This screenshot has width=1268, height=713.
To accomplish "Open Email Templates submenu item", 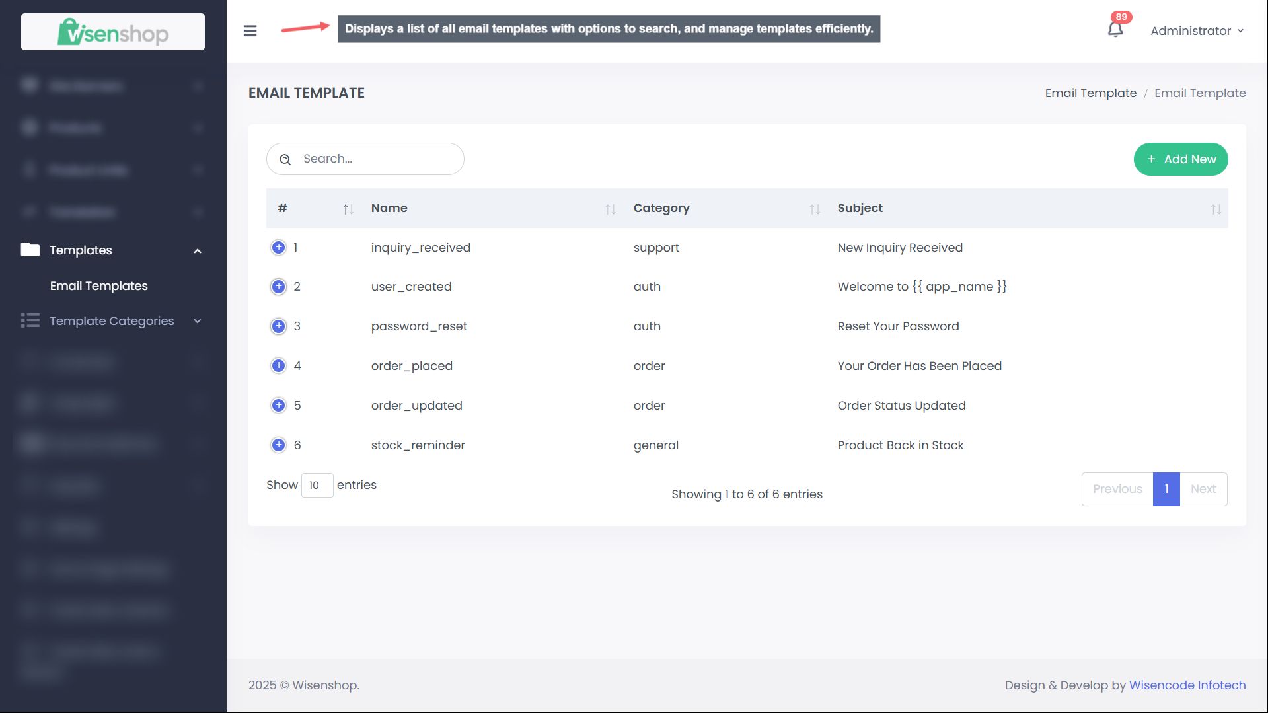I will pyautogui.click(x=99, y=286).
